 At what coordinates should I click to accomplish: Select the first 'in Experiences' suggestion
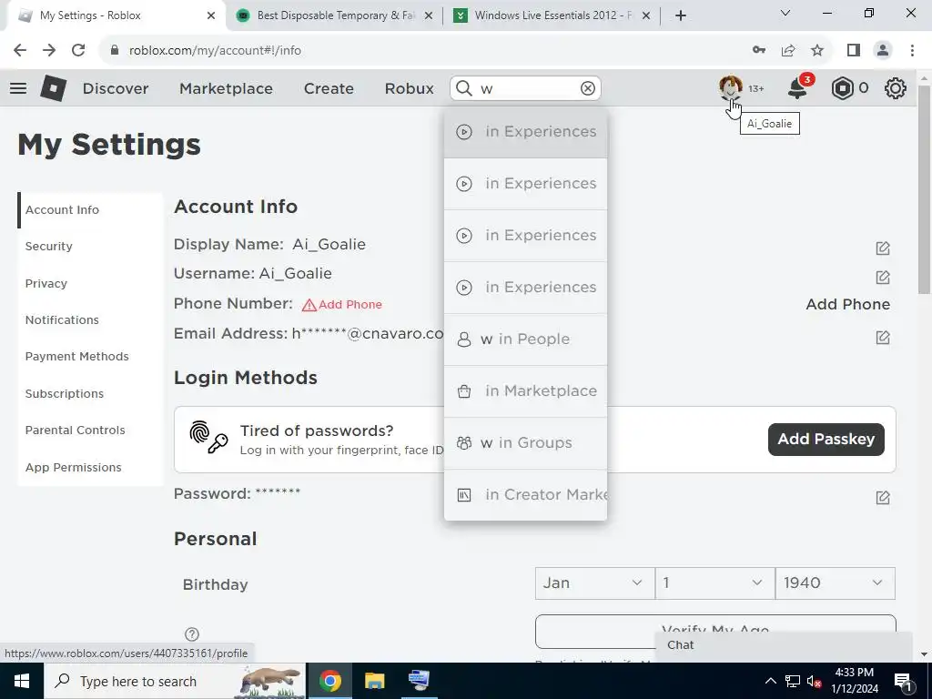point(525,132)
